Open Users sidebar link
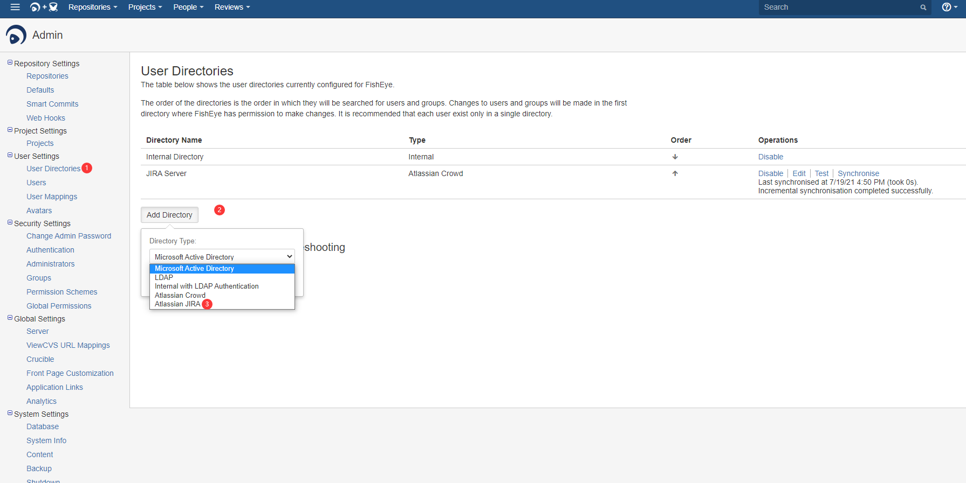Image resolution: width=966 pixels, height=483 pixels. (36, 183)
